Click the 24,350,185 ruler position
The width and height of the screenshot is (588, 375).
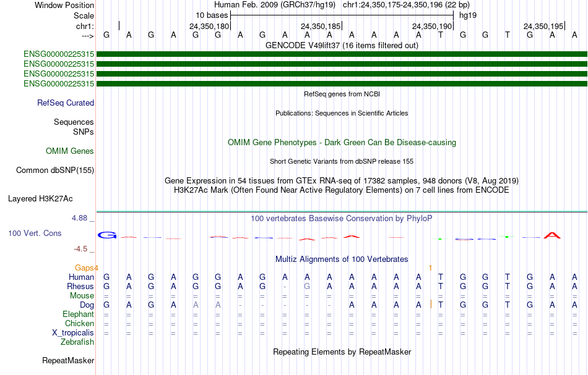[x=321, y=26]
